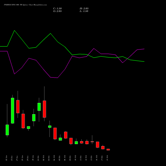Click the 04 Feb date label
The width and height of the screenshot is (166, 166).
(54, 158)
